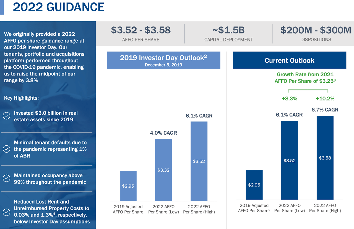The image size is (354, 229).
Task: Click checkmark icon beside 'Invested $3.0 billion'
Action: pos(6,116)
